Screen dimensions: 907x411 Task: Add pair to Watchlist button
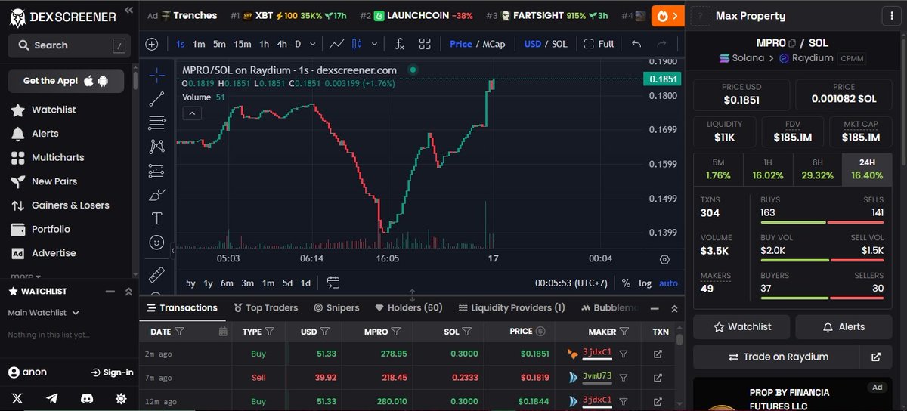(x=742, y=326)
